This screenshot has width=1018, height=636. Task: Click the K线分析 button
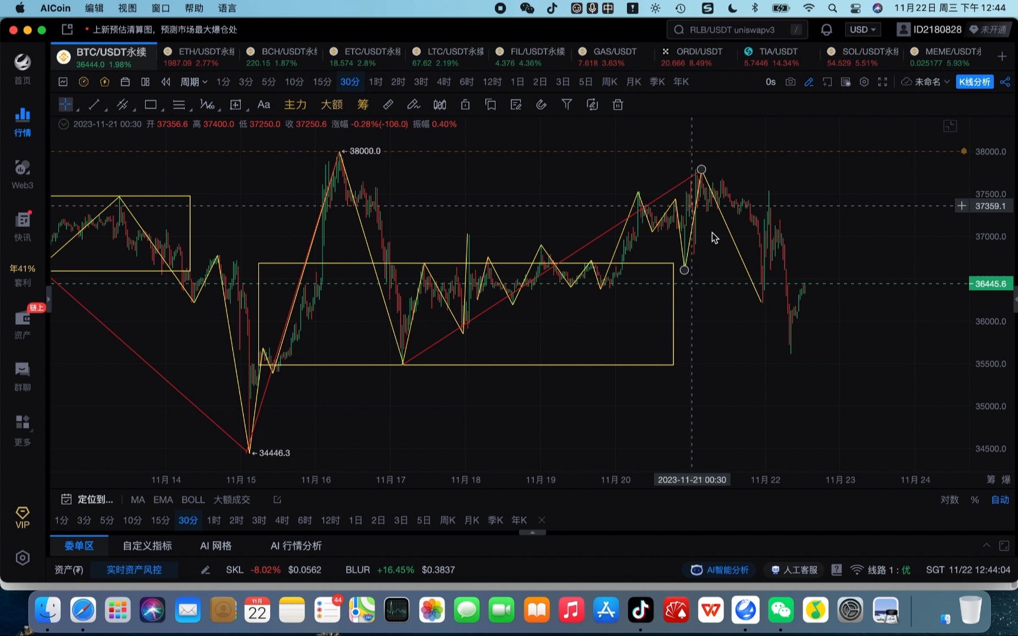click(974, 82)
